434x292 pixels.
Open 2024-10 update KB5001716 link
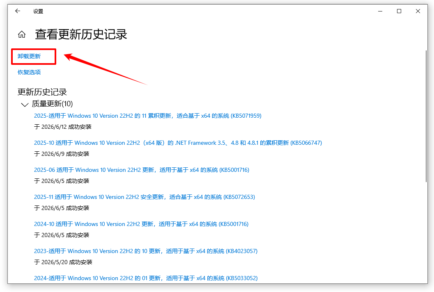141,224
